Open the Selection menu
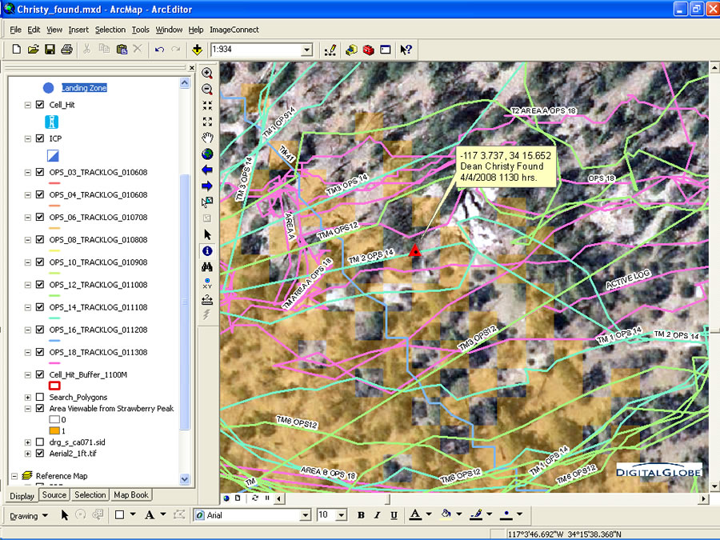This screenshot has width=720, height=540. (110, 30)
